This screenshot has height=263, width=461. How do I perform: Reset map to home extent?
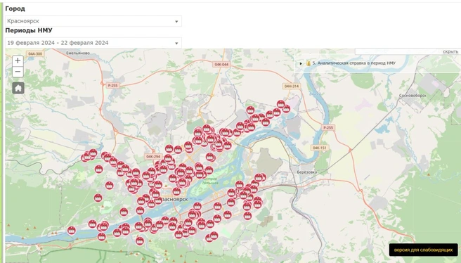tap(18, 88)
